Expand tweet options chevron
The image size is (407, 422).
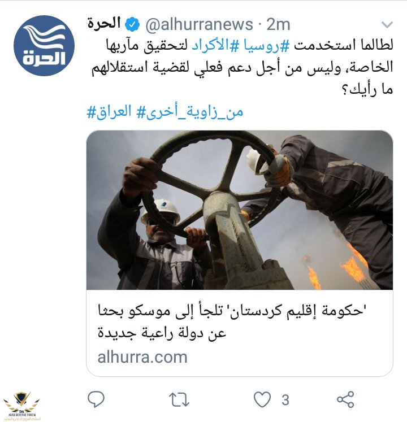point(387,25)
